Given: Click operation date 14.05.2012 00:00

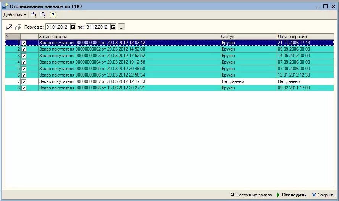Looking at the screenshot, I should 305,56.
